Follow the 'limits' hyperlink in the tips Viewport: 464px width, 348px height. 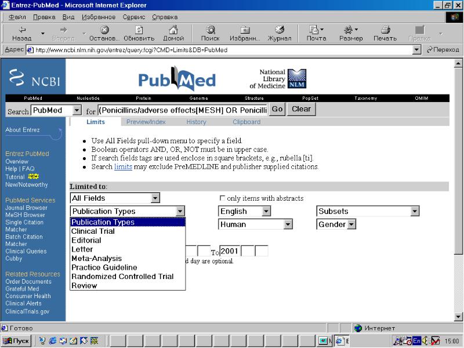123,166
